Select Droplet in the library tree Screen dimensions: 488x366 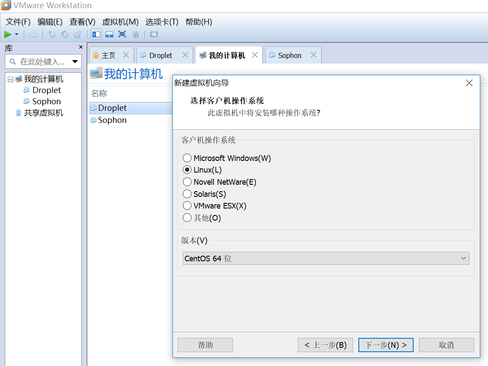click(47, 90)
